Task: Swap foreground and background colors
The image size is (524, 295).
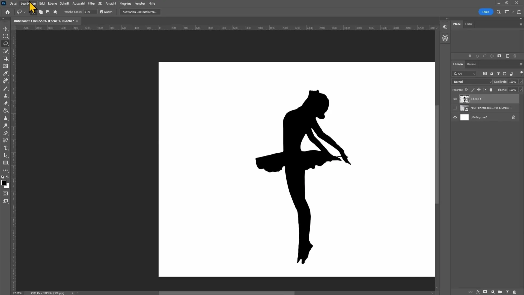Action: coord(7,177)
